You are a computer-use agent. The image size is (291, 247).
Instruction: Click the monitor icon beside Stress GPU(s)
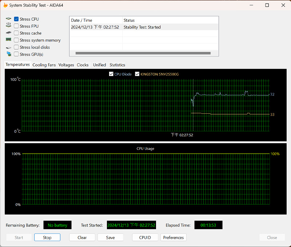tap(9, 54)
